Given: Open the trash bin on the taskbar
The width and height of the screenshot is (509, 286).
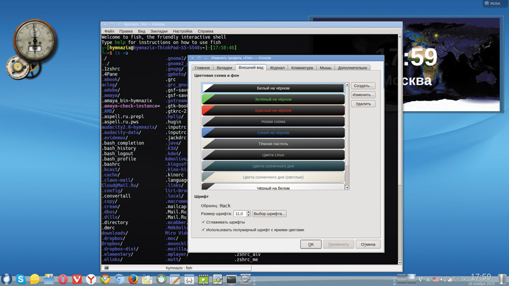Looking at the screenshot, I should (503, 279).
